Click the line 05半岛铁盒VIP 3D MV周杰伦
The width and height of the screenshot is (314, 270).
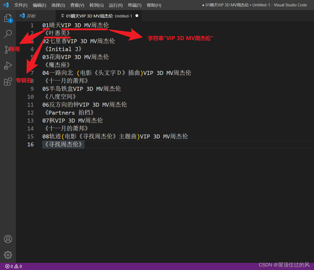click(x=82, y=89)
